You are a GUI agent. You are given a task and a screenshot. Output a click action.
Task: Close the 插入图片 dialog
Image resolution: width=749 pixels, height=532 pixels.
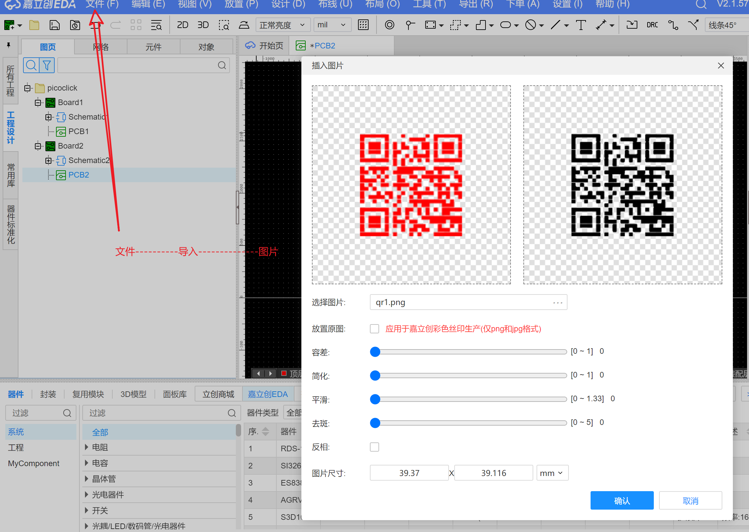coord(721,66)
